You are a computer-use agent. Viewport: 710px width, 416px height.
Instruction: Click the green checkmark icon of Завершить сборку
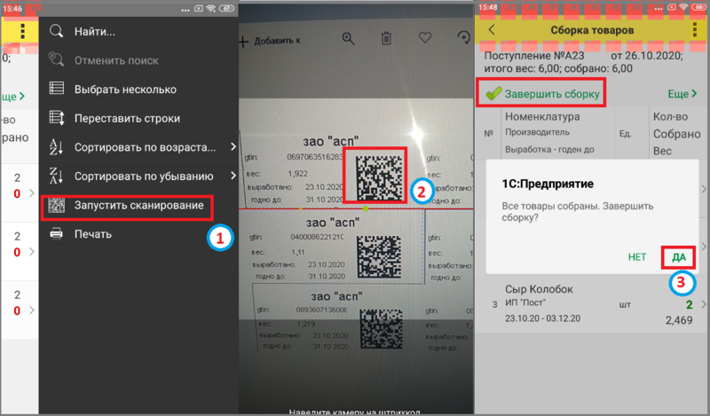(x=493, y=93)
